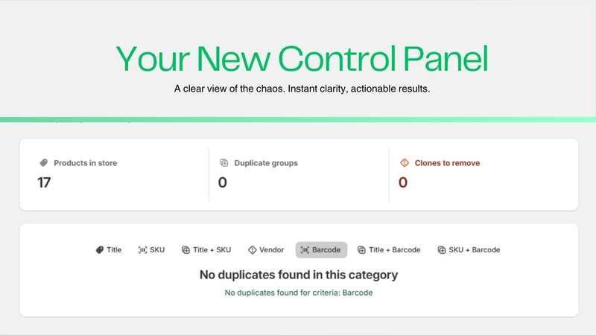Click the tag icon next to Products in store

point(44,163)
